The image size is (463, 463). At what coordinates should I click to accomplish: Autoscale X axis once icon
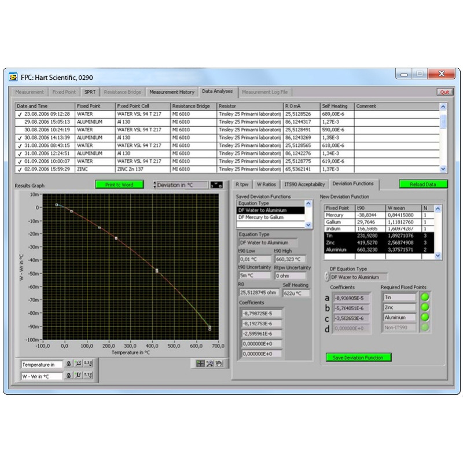pos(78,364)
